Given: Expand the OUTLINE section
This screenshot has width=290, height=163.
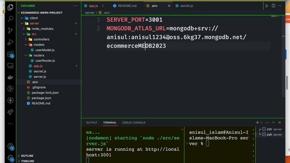Looking at the screenshot, I should [x=49, y=156].
